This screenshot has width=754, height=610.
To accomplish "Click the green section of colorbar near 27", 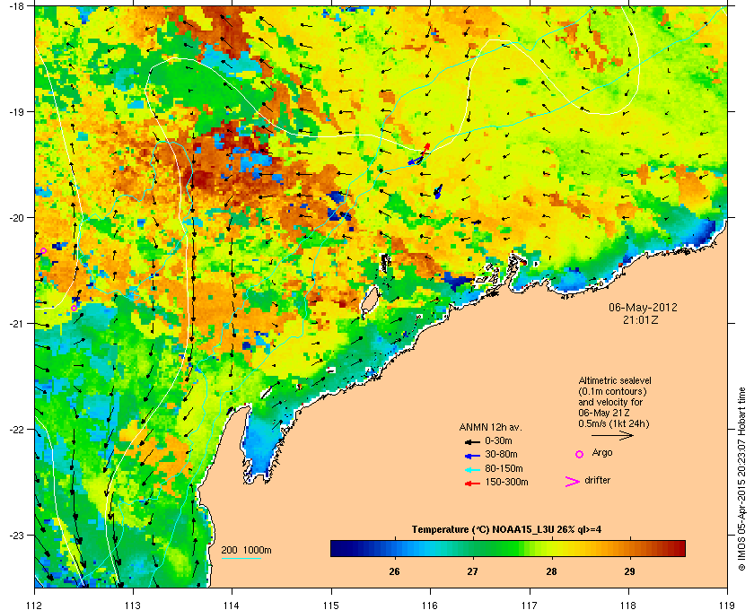I will (473, 548).
